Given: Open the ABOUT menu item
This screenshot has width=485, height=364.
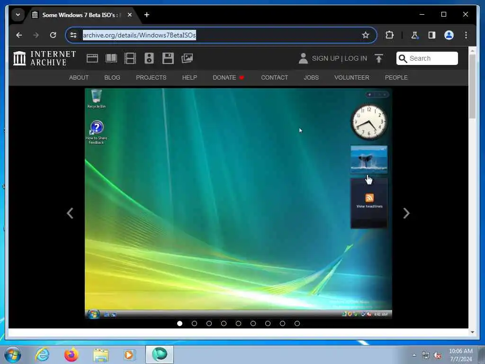Looking at the screenshot, I should 79,77.
